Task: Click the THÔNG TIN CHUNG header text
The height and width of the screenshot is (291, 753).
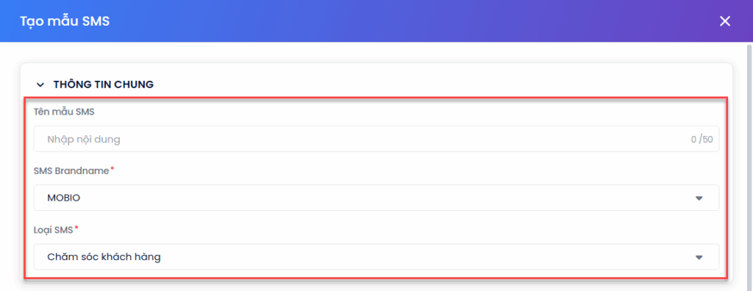Action: (103, 85)
